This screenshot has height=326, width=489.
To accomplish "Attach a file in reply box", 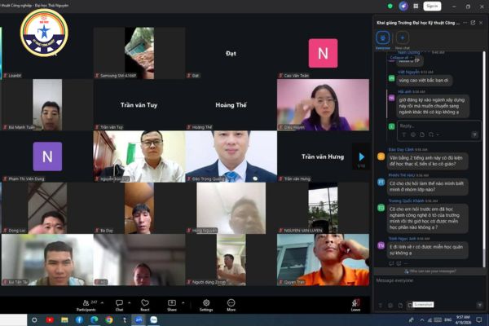I will (x=422, y=134).
